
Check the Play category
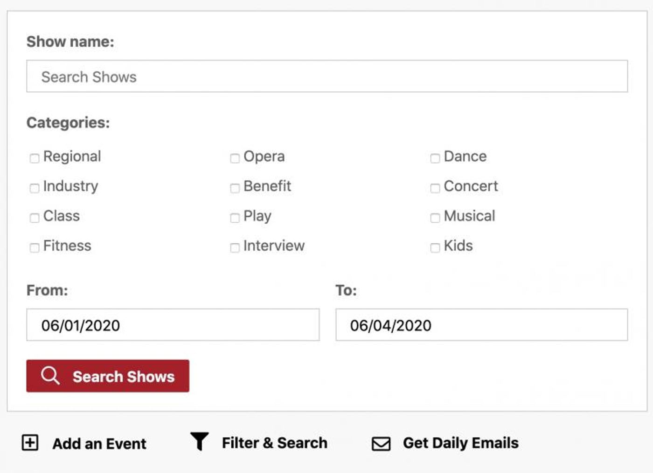[235, 218]
